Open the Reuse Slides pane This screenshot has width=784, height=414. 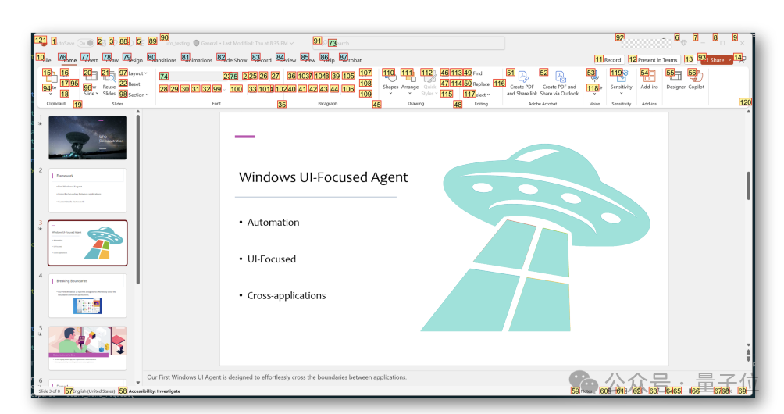point(109,82)
